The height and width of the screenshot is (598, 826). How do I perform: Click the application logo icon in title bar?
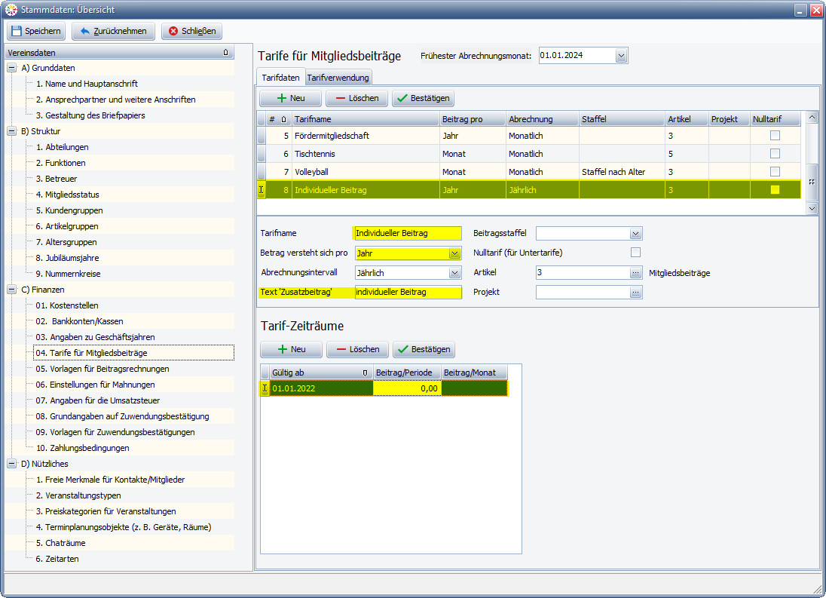coord(11,10)
